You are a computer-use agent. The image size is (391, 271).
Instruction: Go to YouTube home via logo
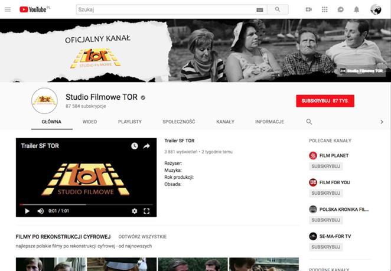pyautogui.click(x=35, y=9)
